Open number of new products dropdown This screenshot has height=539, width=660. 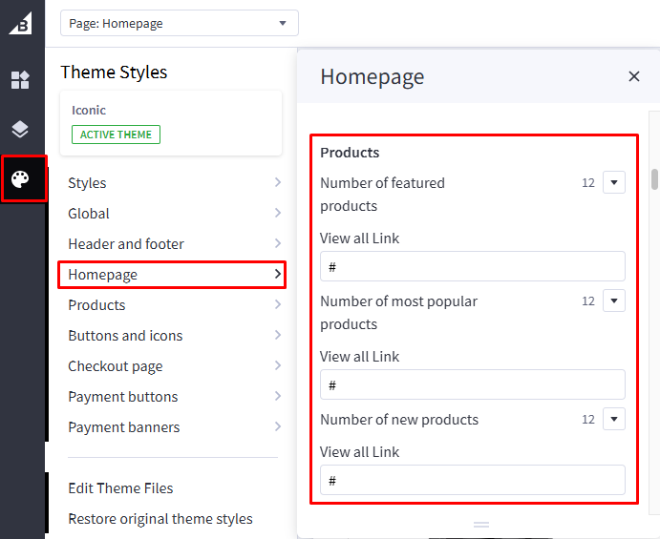pos(614,420)
